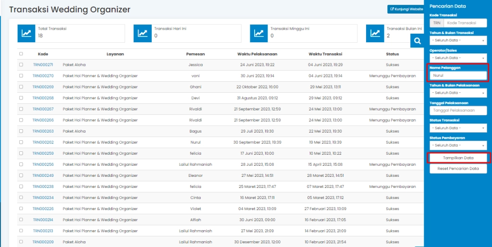Expand the Status Pembayaran dropdown
Viewport: 492px width, 247px height.
tap(458, 145)
